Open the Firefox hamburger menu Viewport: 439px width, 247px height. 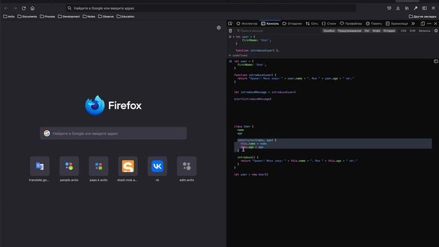[434, 8]
